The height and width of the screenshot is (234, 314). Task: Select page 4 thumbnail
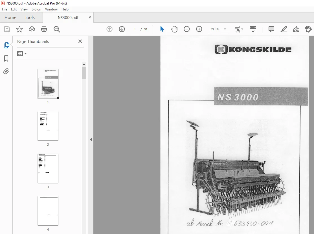[x=48, y=211]
